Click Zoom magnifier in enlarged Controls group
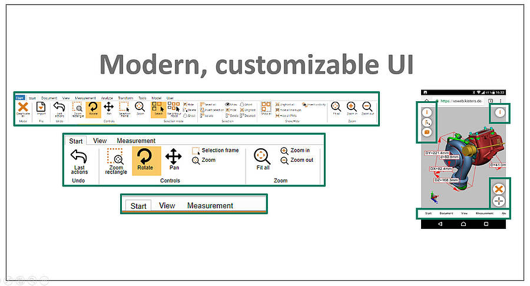This screenshot has height=286, width=530. [x=204, y=161]
